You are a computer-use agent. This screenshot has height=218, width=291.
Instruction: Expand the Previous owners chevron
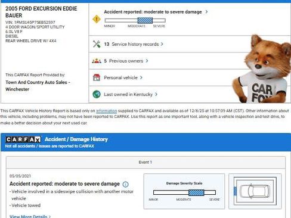pyautogui.click(x=147, y=61)
